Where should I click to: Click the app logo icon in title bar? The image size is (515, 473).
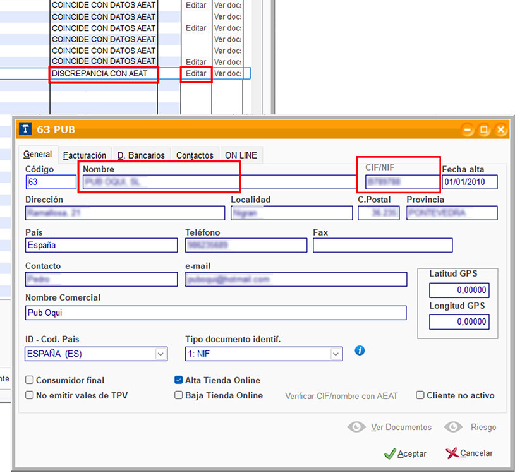[25, 129]
